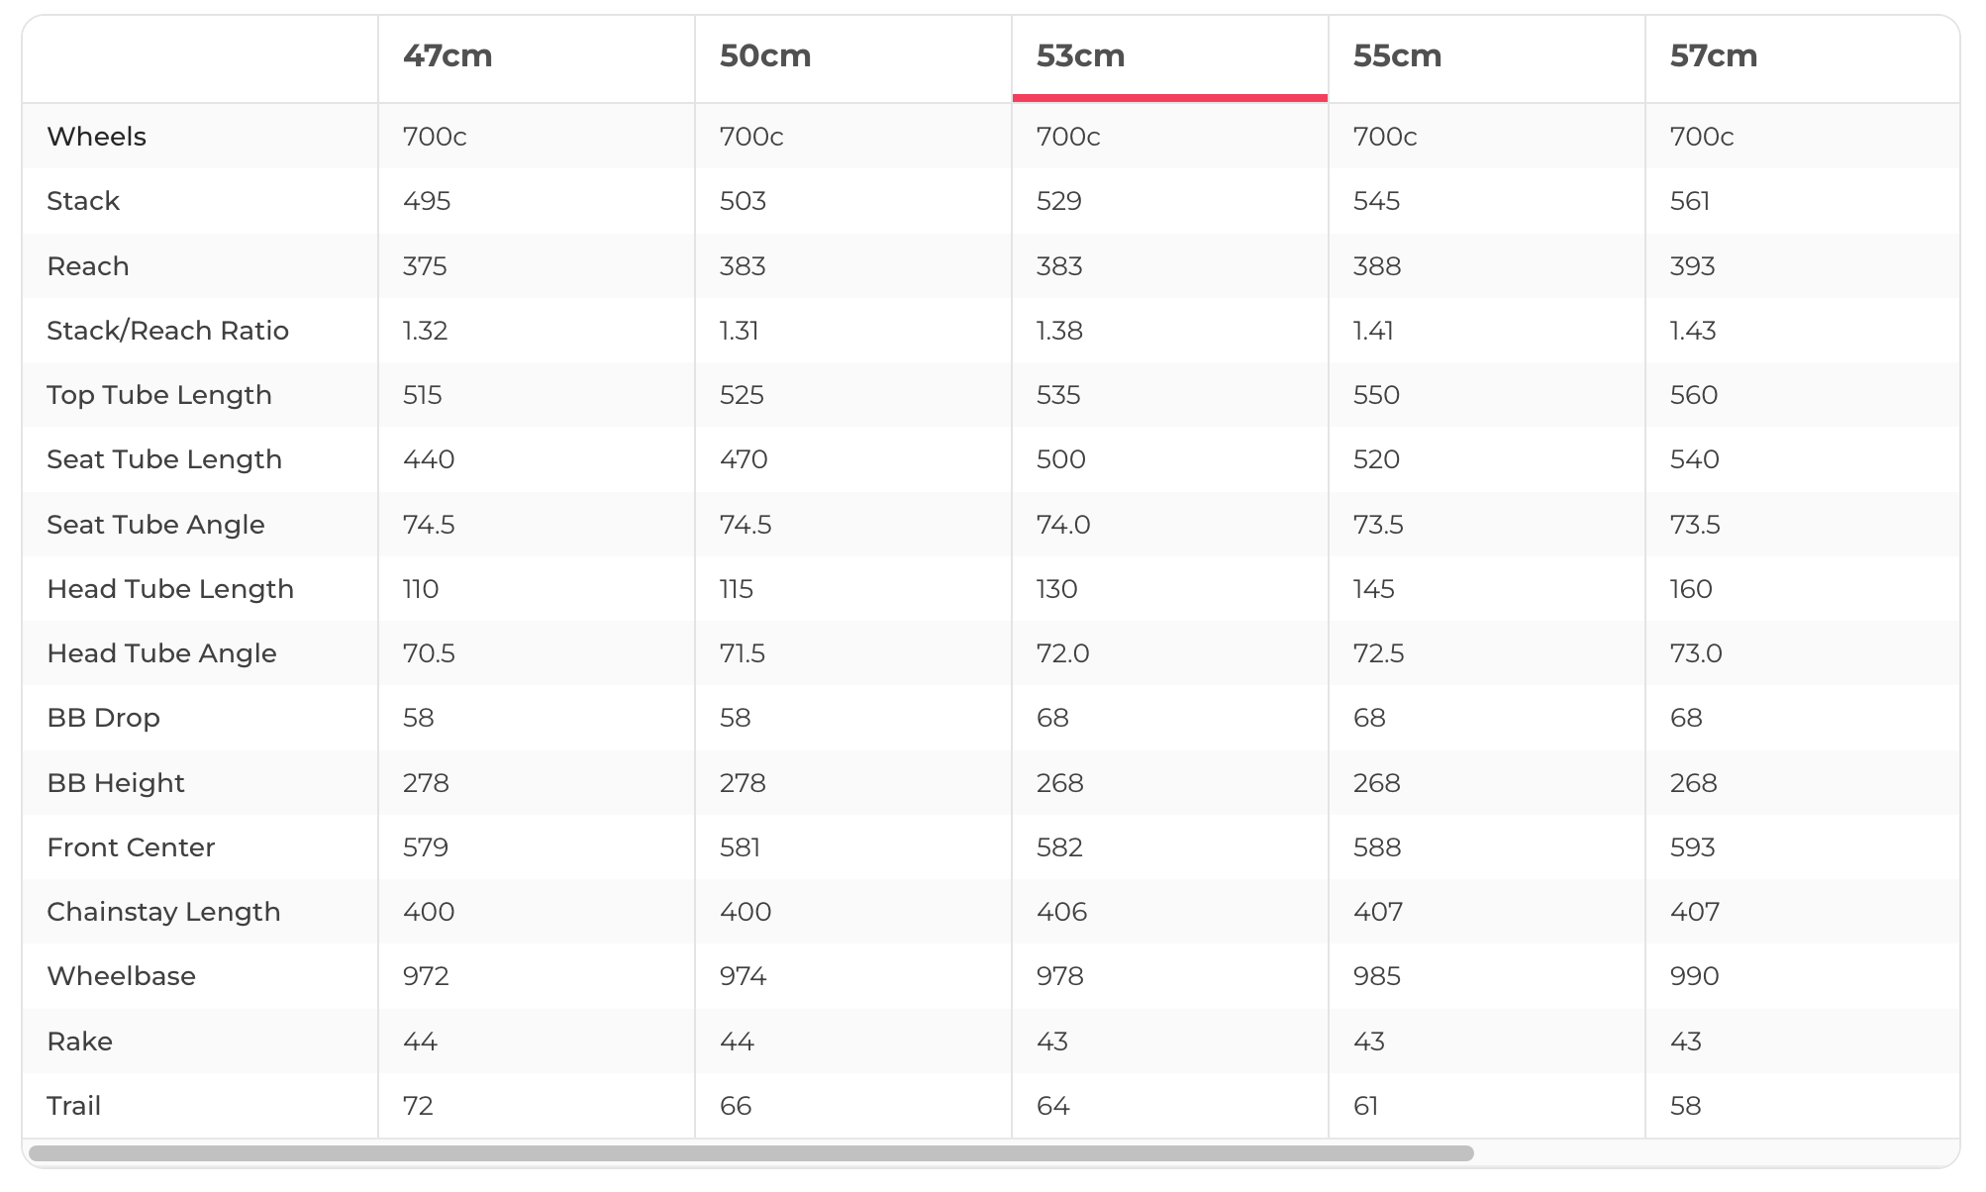Click the Reach row label
Viewport: 1986px width, 1192px height.
88,266
